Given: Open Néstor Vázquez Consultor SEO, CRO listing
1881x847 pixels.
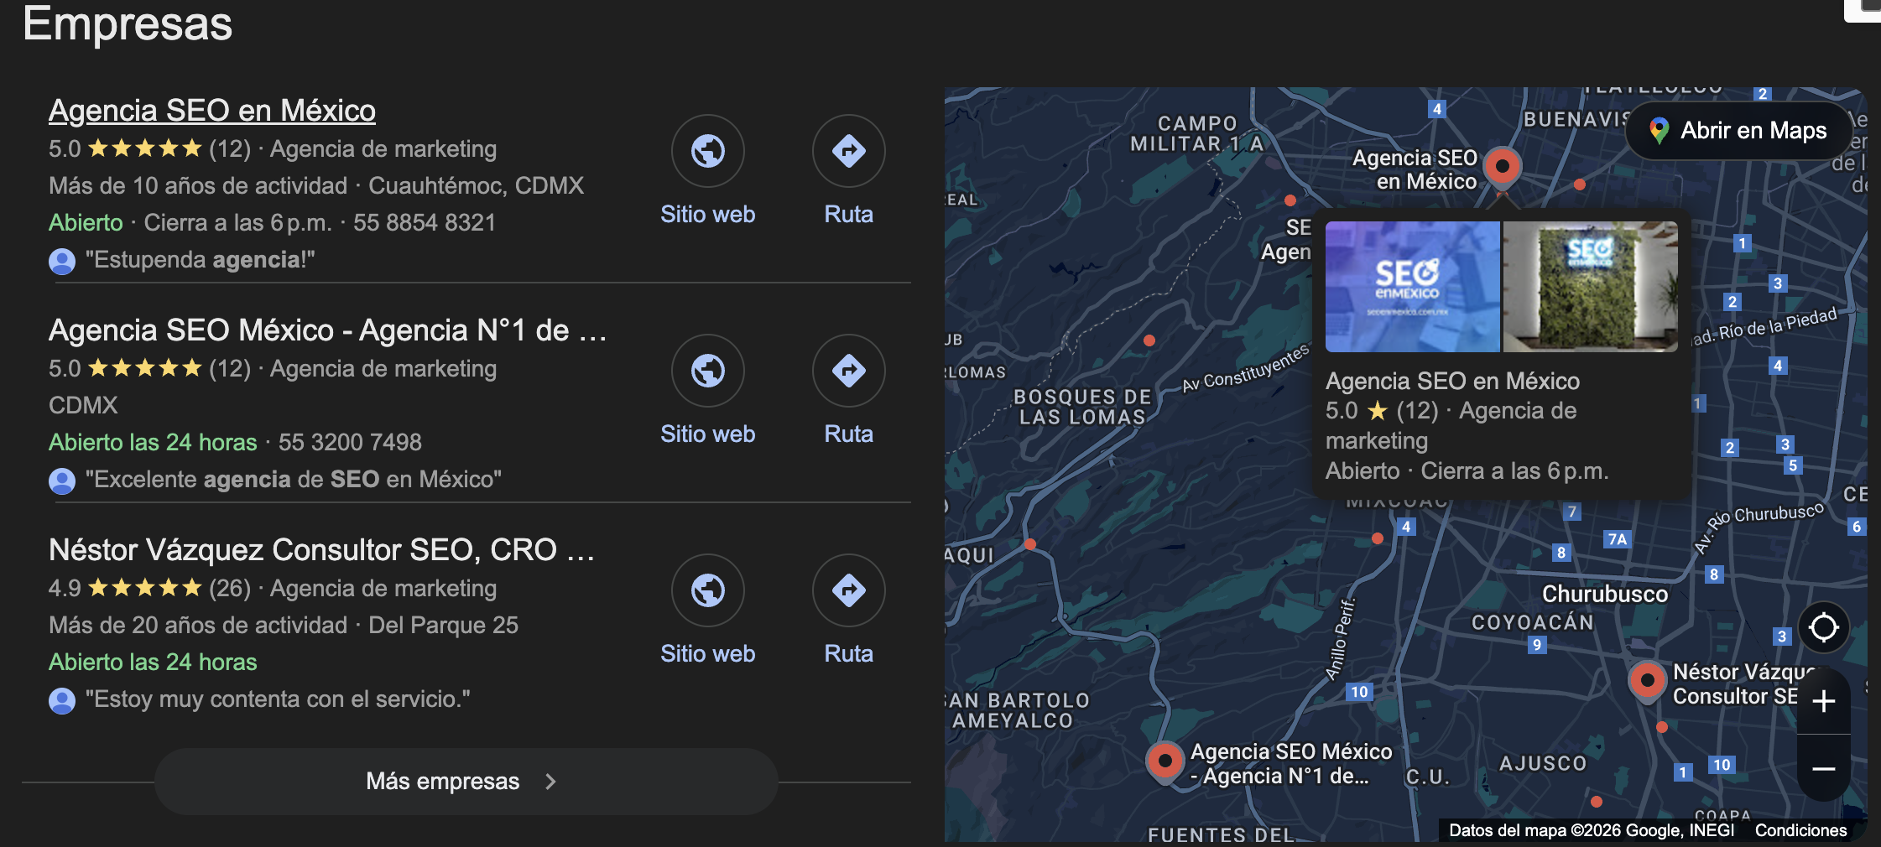Looking at the screenshot, I should (322, 550).
